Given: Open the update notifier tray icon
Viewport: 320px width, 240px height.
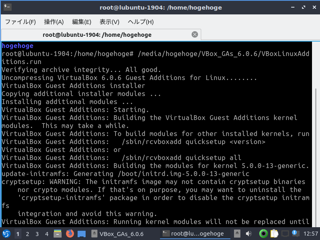Looking at the screenshot, I should click(x=296, y=234).
